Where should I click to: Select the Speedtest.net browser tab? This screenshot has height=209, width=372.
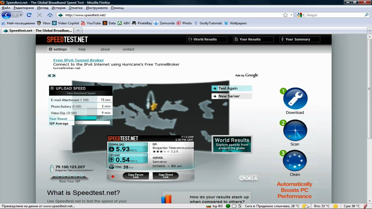[37, 30]
